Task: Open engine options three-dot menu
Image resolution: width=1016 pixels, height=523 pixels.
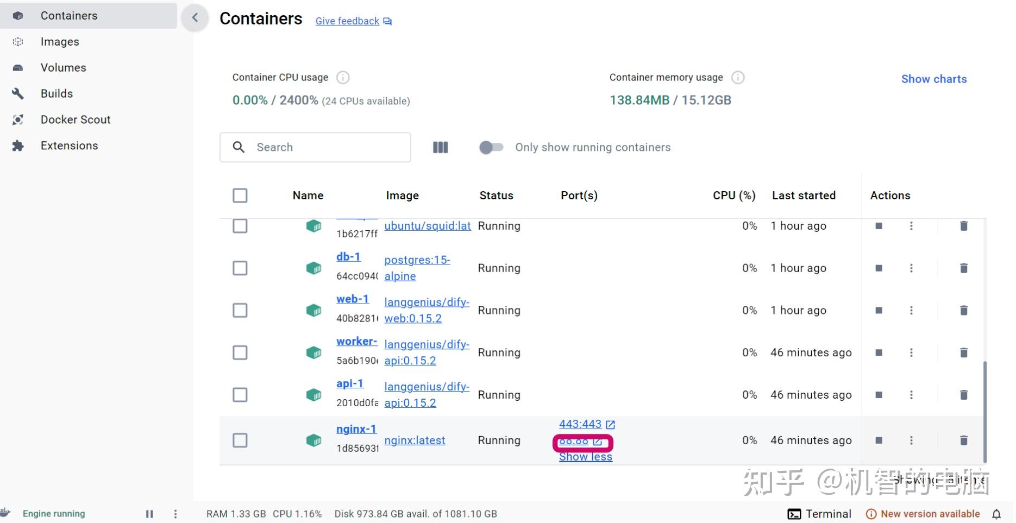Action: 175,514
